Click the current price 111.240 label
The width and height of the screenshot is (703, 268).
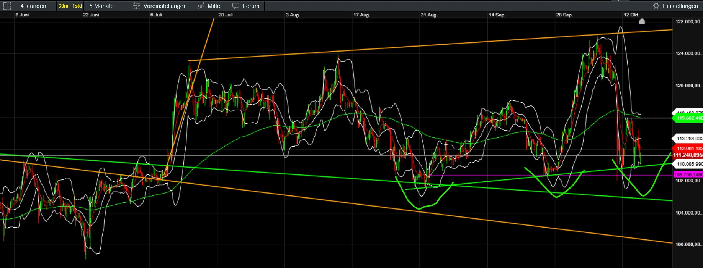pos(688,155)
